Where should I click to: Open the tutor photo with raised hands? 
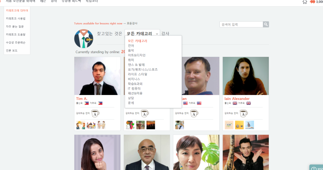click(x=245, y=152)
